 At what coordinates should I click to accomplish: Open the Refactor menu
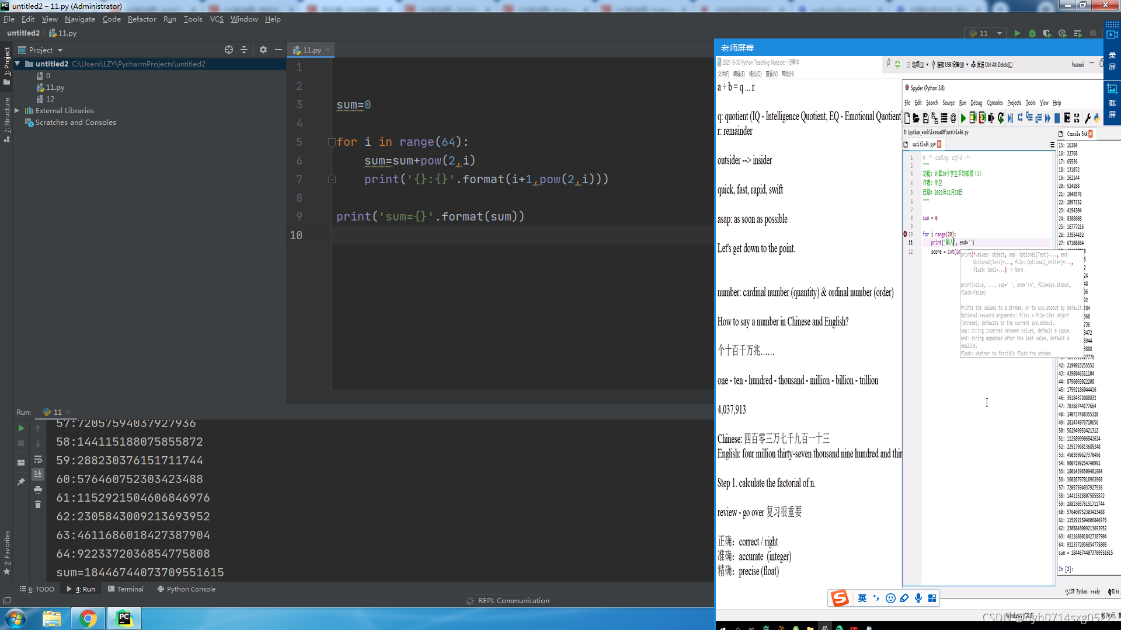[x=142, y=19]
